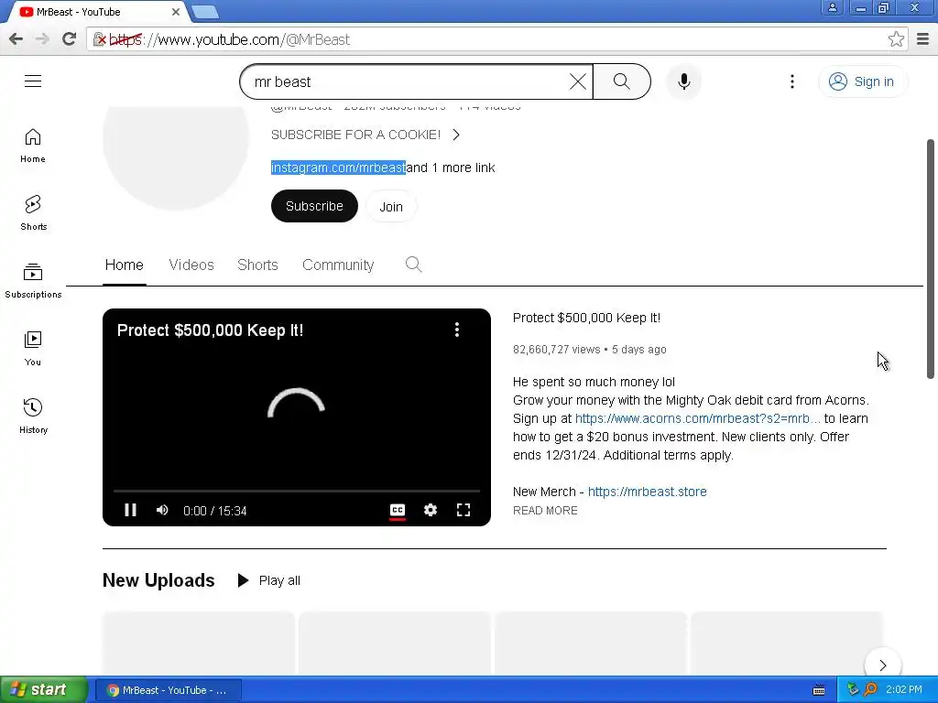Screen dimensions: 938x703
Task: Open the instagram.com/mrbeast link
Action: click(339, 168)
